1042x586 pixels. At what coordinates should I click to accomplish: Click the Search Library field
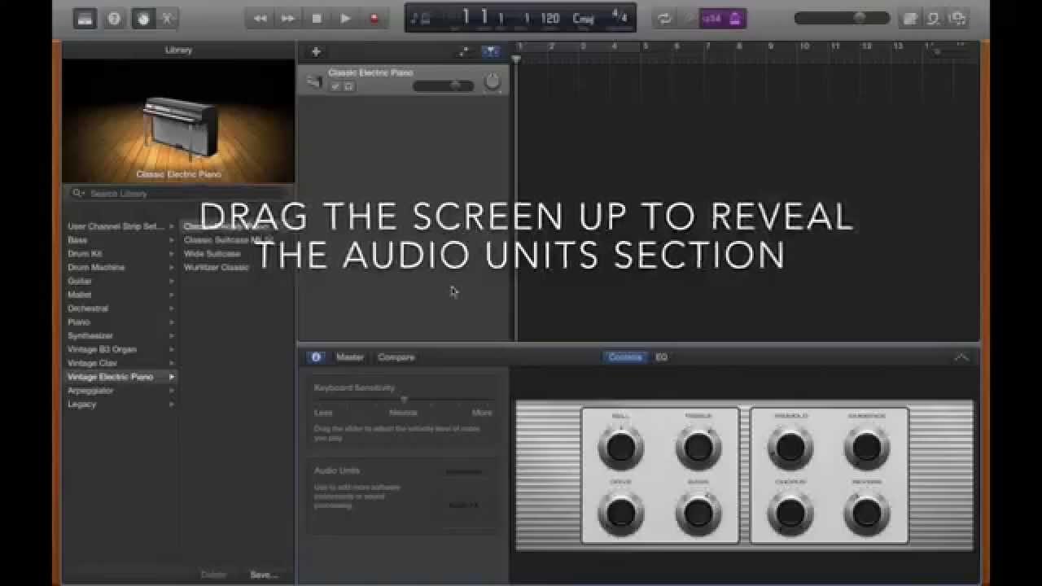click(x=179, y=194)
